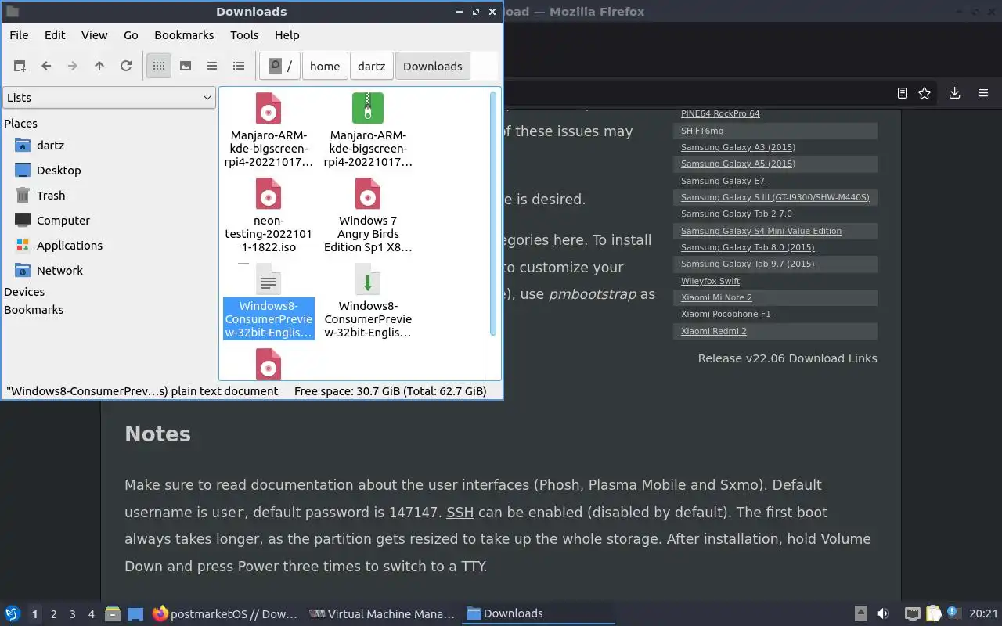
Task: Go back in the file manager history
Action: (46, 67)
